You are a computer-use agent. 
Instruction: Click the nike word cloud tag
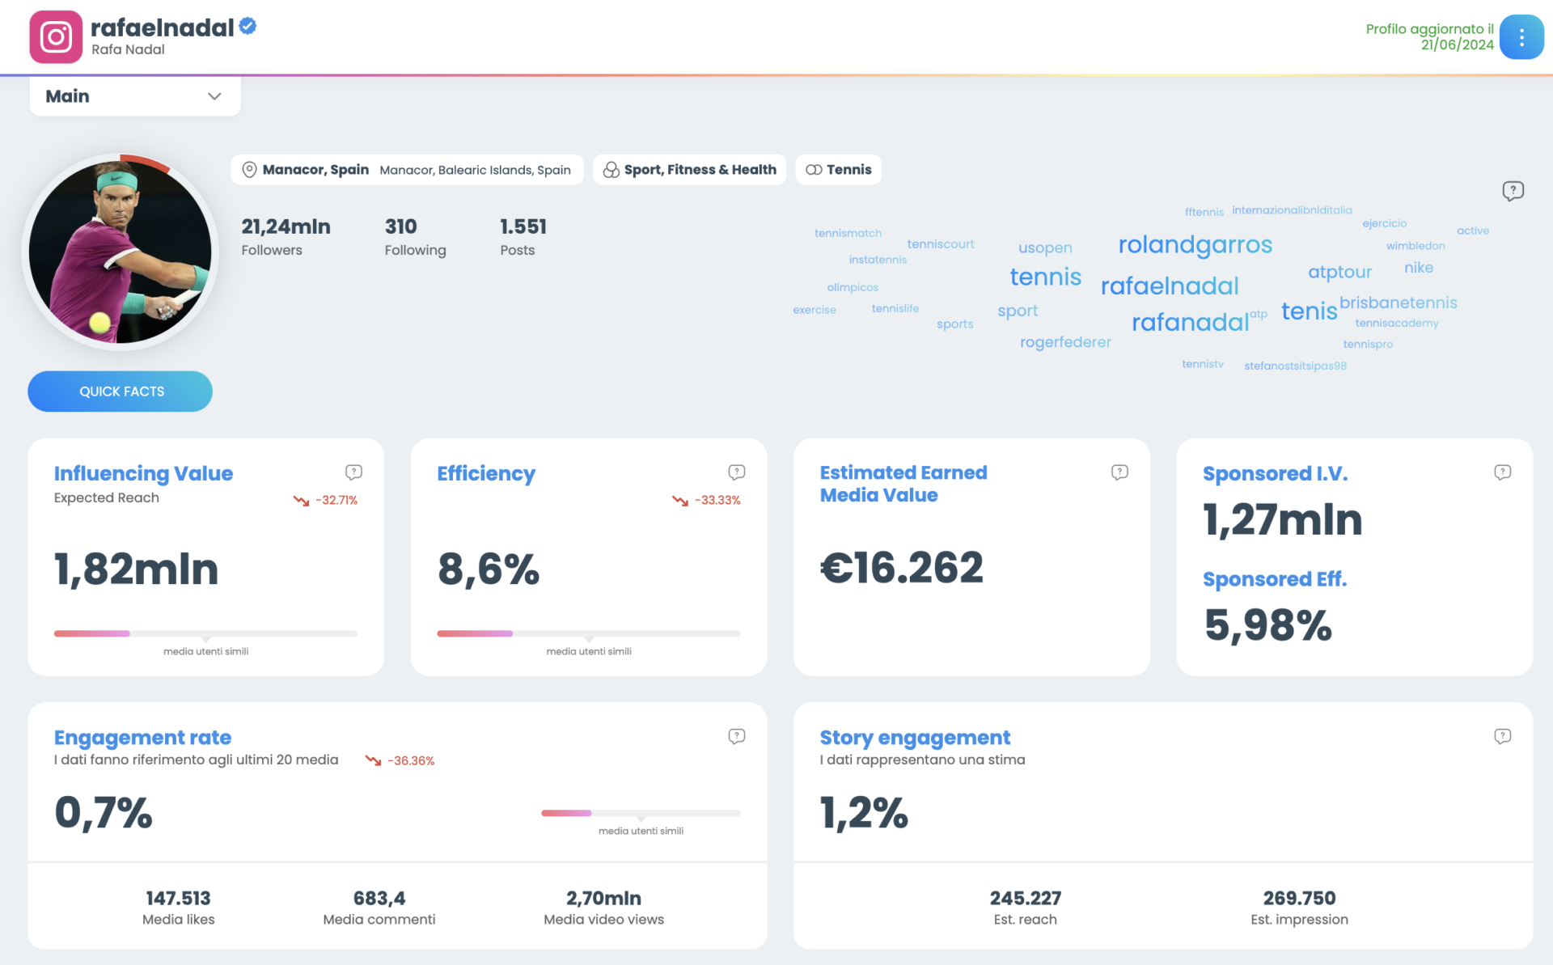click(x=1419, y=268)
